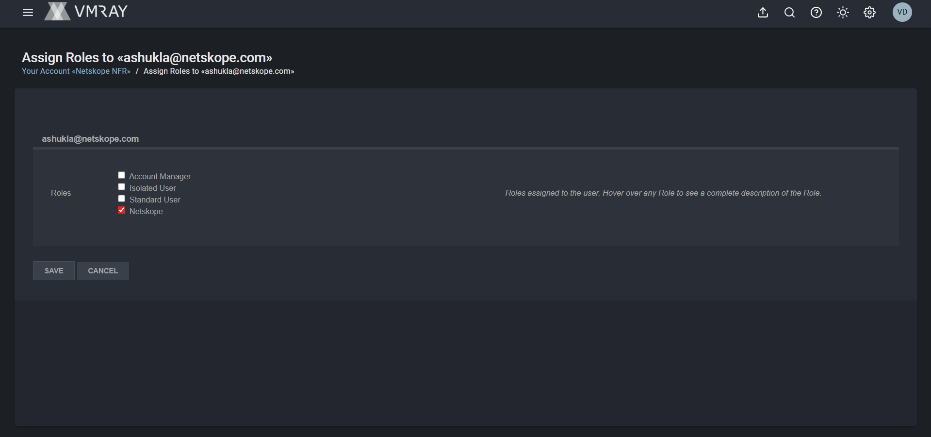The image size is (931, 437).
Task: Open the VD user avatar menu
Action: 902,12
